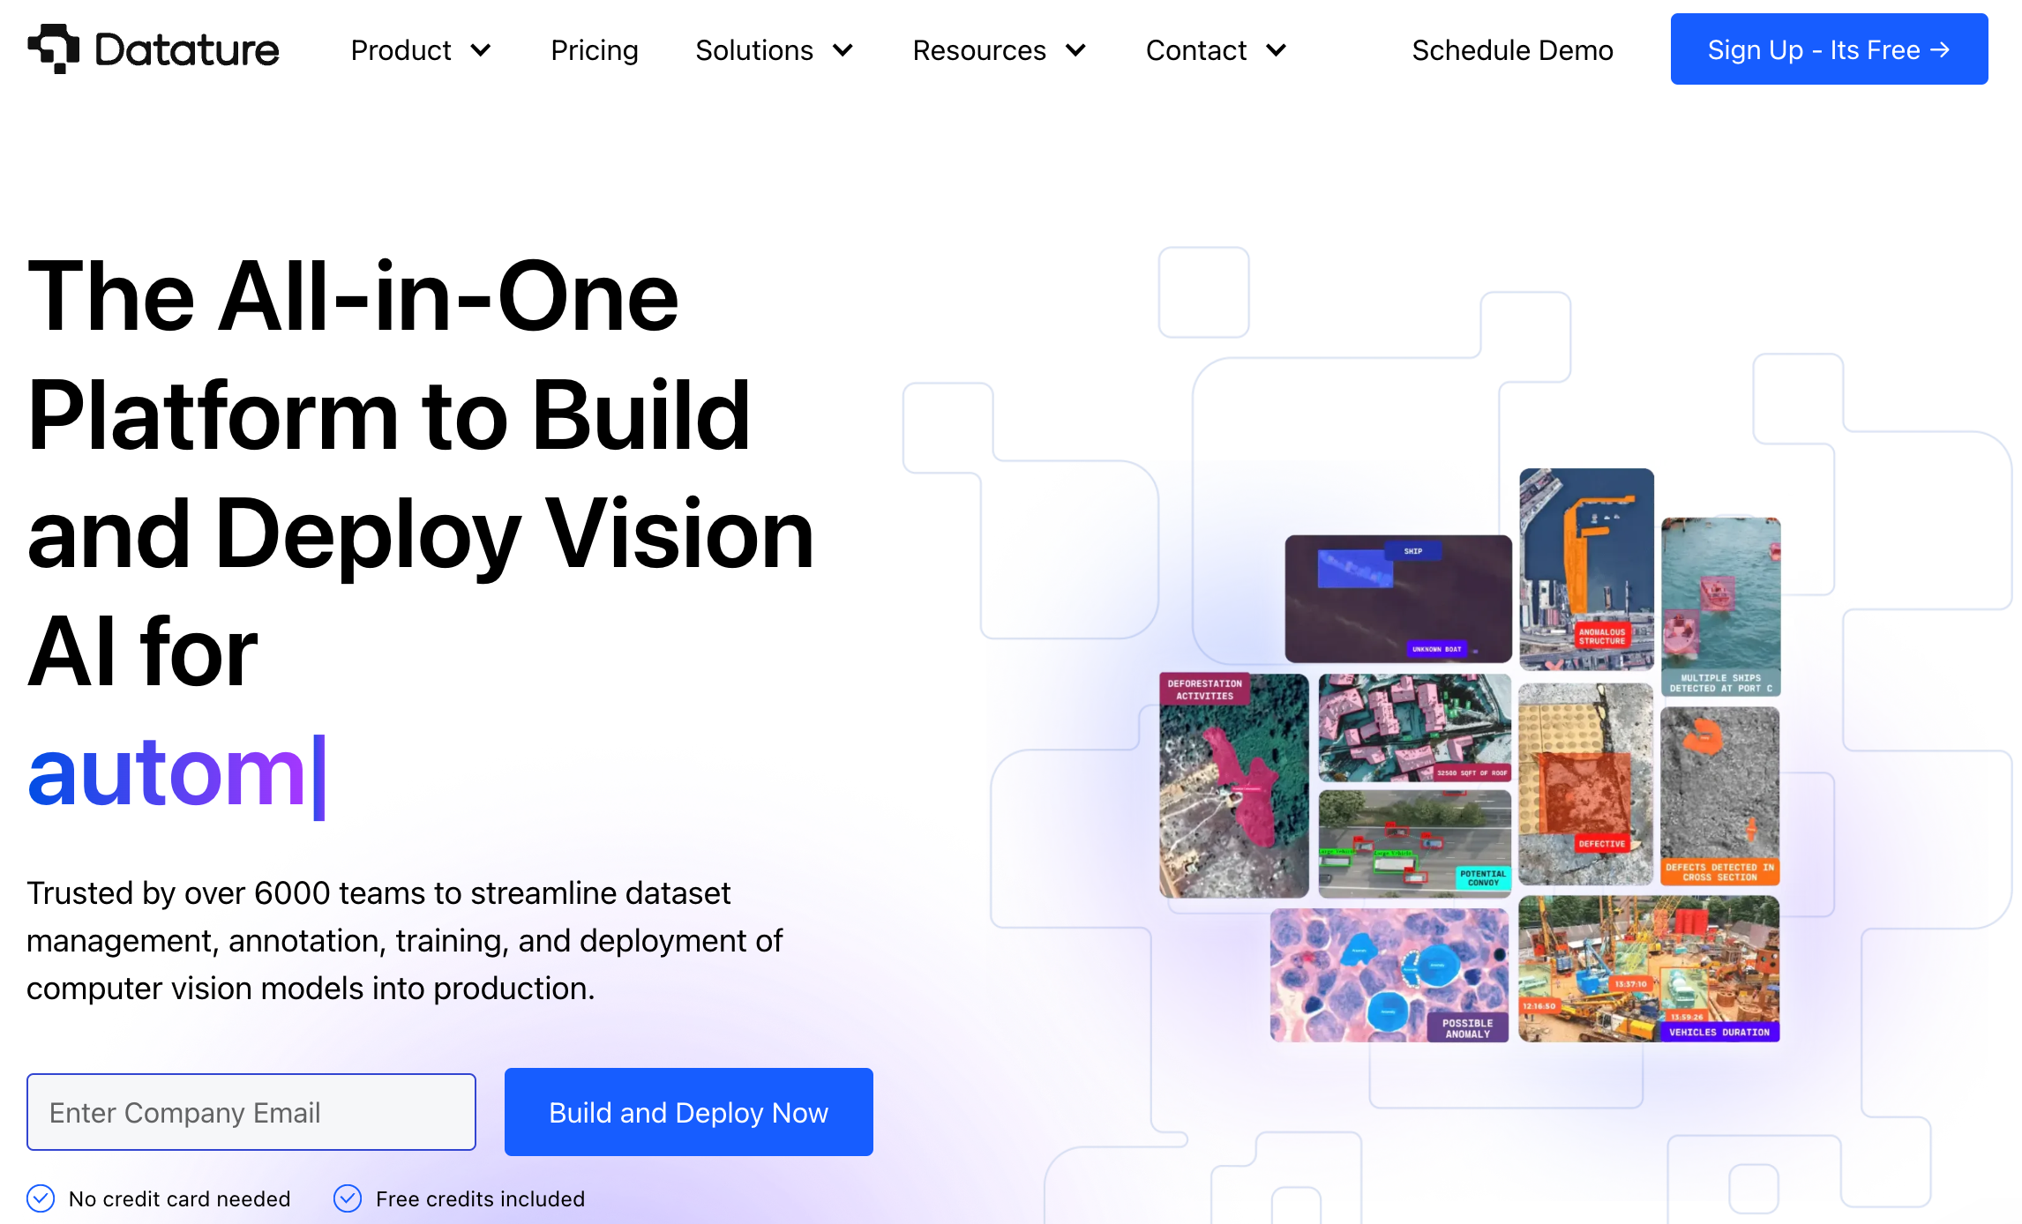2022x1224 pixels.
Task: Expand the Solutions dropdown menu
Action: click(775, 50)
